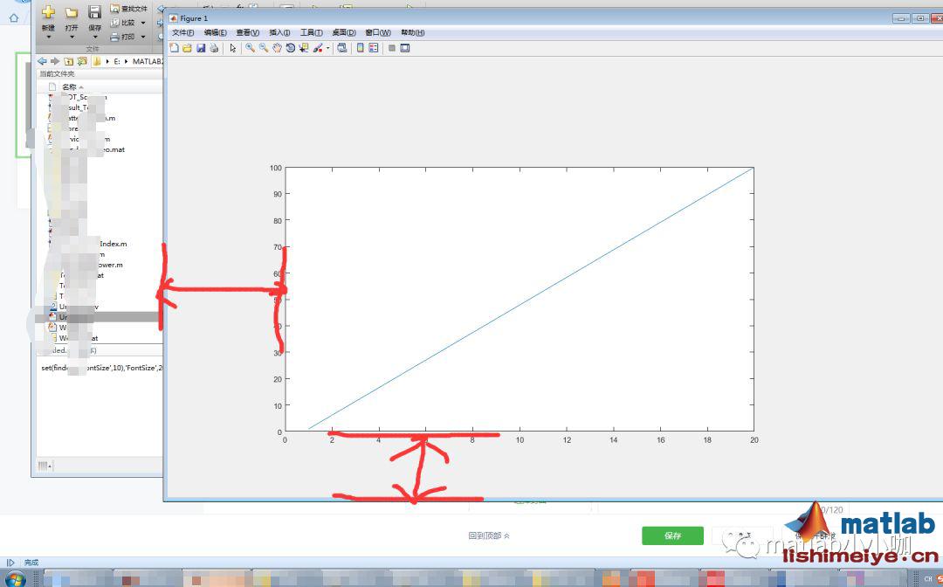Click the Open File folder icon in Figure toolbar
The image size is (943, 587).
coord(187,48)
